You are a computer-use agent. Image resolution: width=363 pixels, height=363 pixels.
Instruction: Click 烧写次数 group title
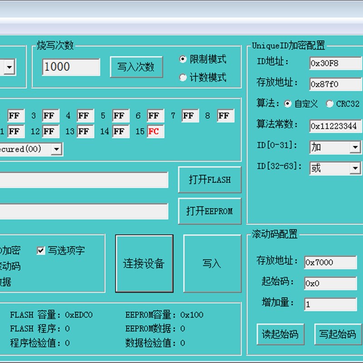[x=55, y=45]
